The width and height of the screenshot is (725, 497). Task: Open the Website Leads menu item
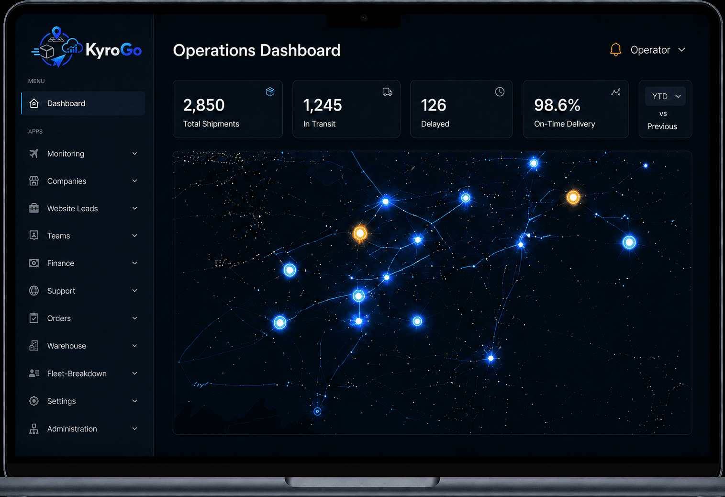pos(83,208)
